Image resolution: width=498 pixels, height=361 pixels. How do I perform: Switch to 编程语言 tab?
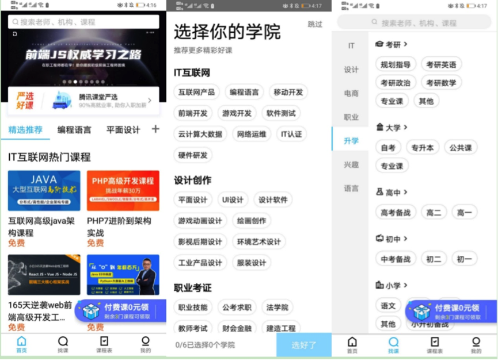[x=74, y=130]
